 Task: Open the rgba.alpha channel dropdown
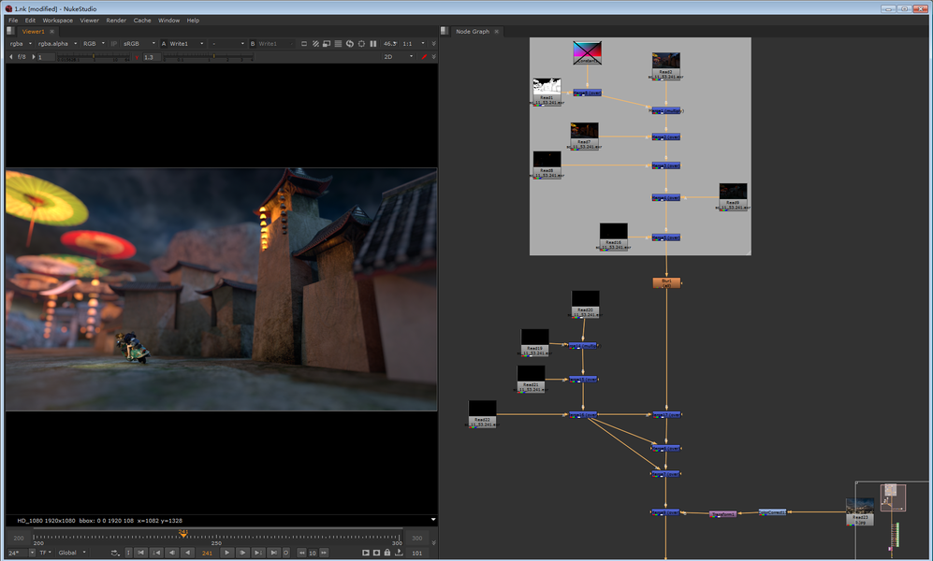click(58, 43)
